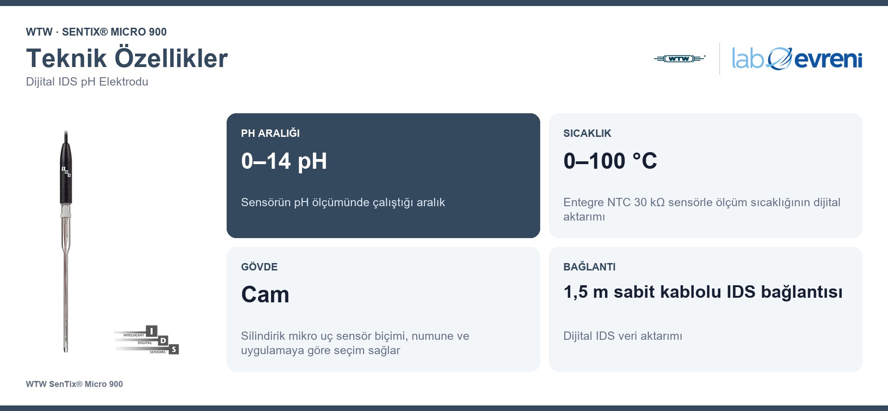888x411 pixels.
Task: Click the WTW · SENTIX® MICRO 900 header
Action: [96, 32]
